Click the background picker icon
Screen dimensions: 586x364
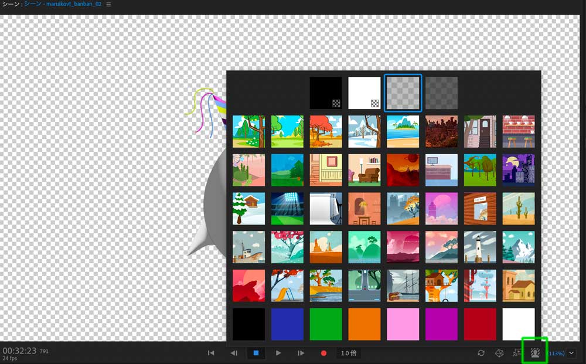pyautogui.click(x=535, y=353)
